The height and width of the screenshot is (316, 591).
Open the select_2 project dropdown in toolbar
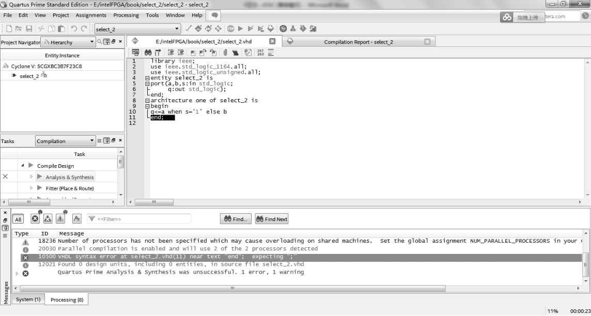point(137,29)
